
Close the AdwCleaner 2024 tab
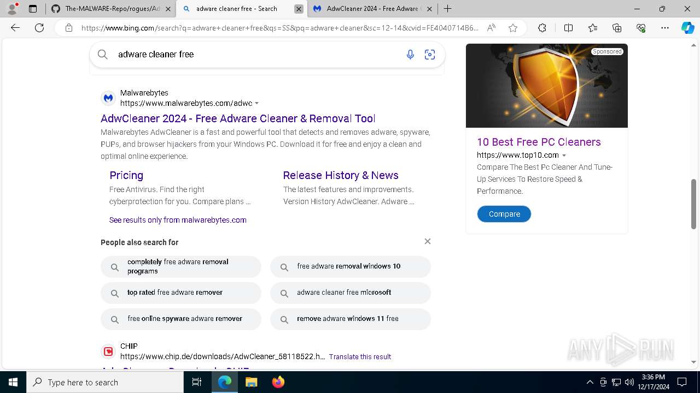(429, 9)
